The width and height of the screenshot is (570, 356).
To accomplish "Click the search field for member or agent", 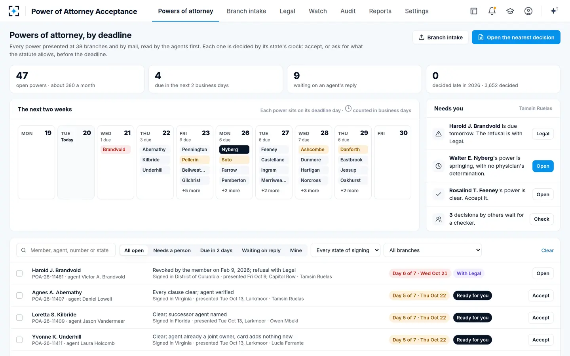I will pyautogui.click(x=66, y=250).
